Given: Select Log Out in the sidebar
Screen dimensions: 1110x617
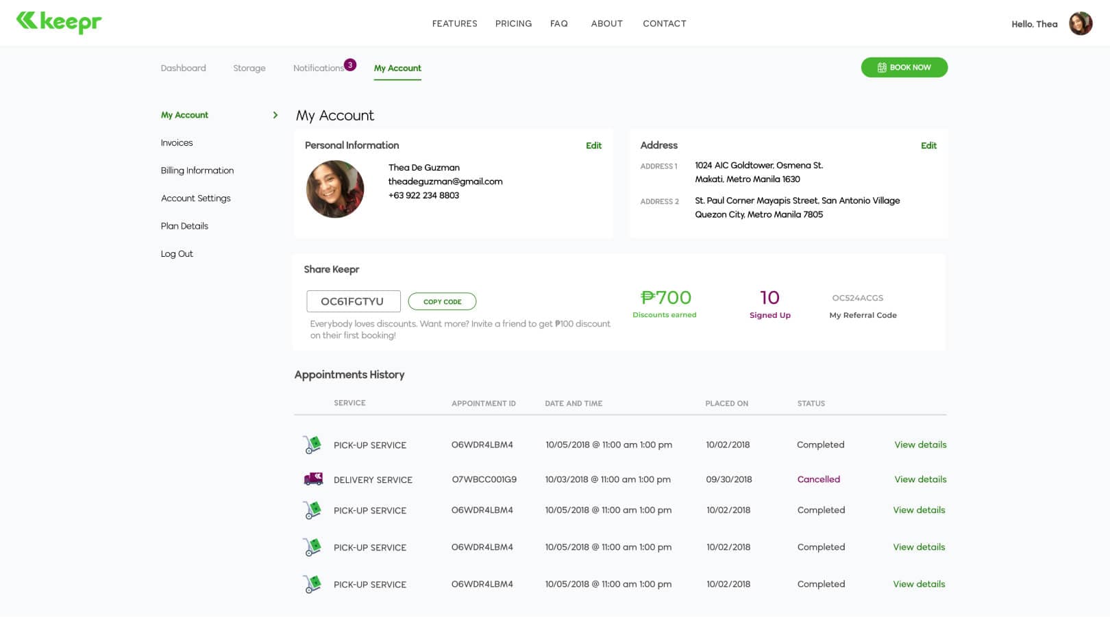Looking at the screenshot, I should coord(177,254).
